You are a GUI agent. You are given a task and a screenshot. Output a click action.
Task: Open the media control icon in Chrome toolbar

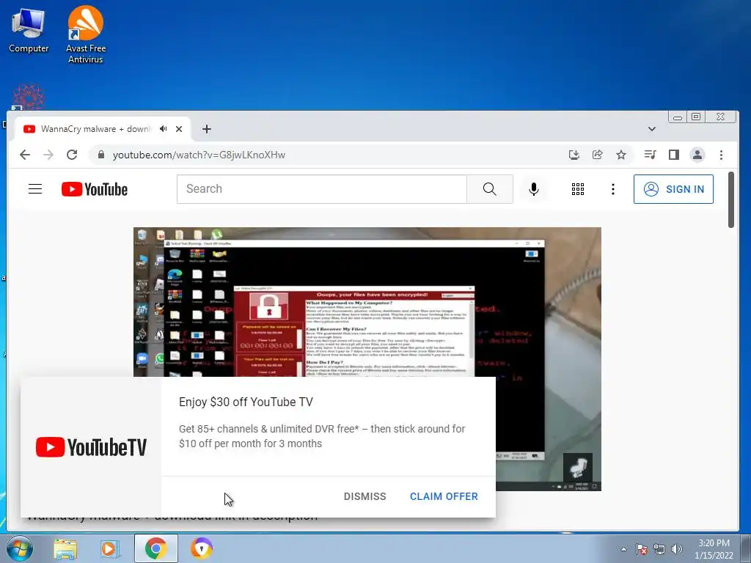(650, 155)
